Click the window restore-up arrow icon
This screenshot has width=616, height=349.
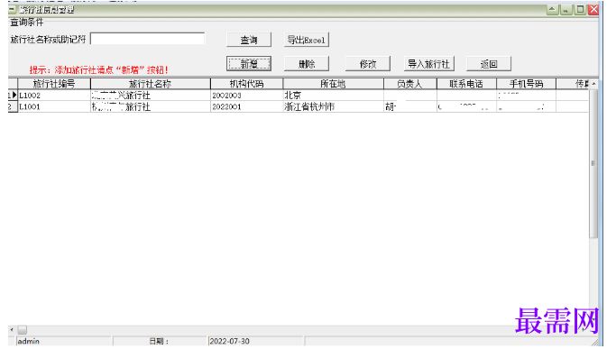(x=552, y=9)
